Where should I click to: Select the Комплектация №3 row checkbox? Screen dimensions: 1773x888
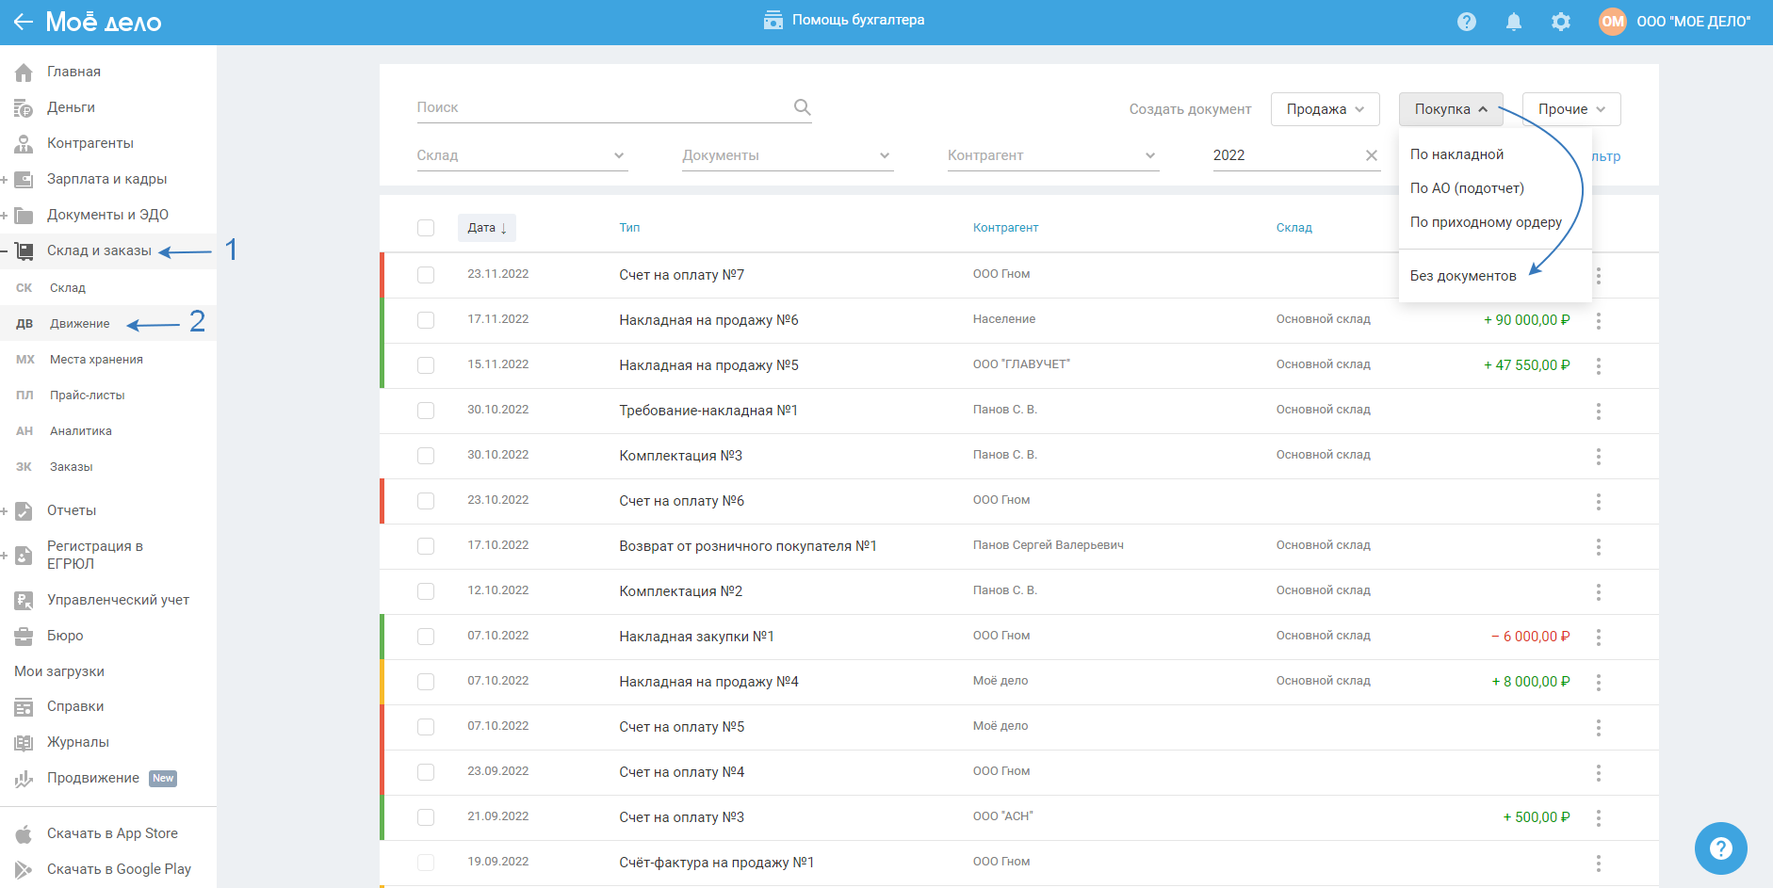[426, 456]
